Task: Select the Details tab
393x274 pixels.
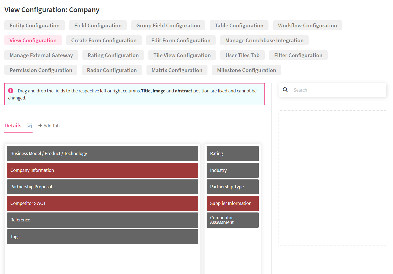Action: click(13, 126)
